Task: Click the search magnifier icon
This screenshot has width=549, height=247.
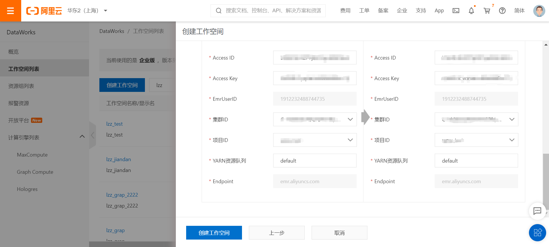Action: click(x=219, y=11)
